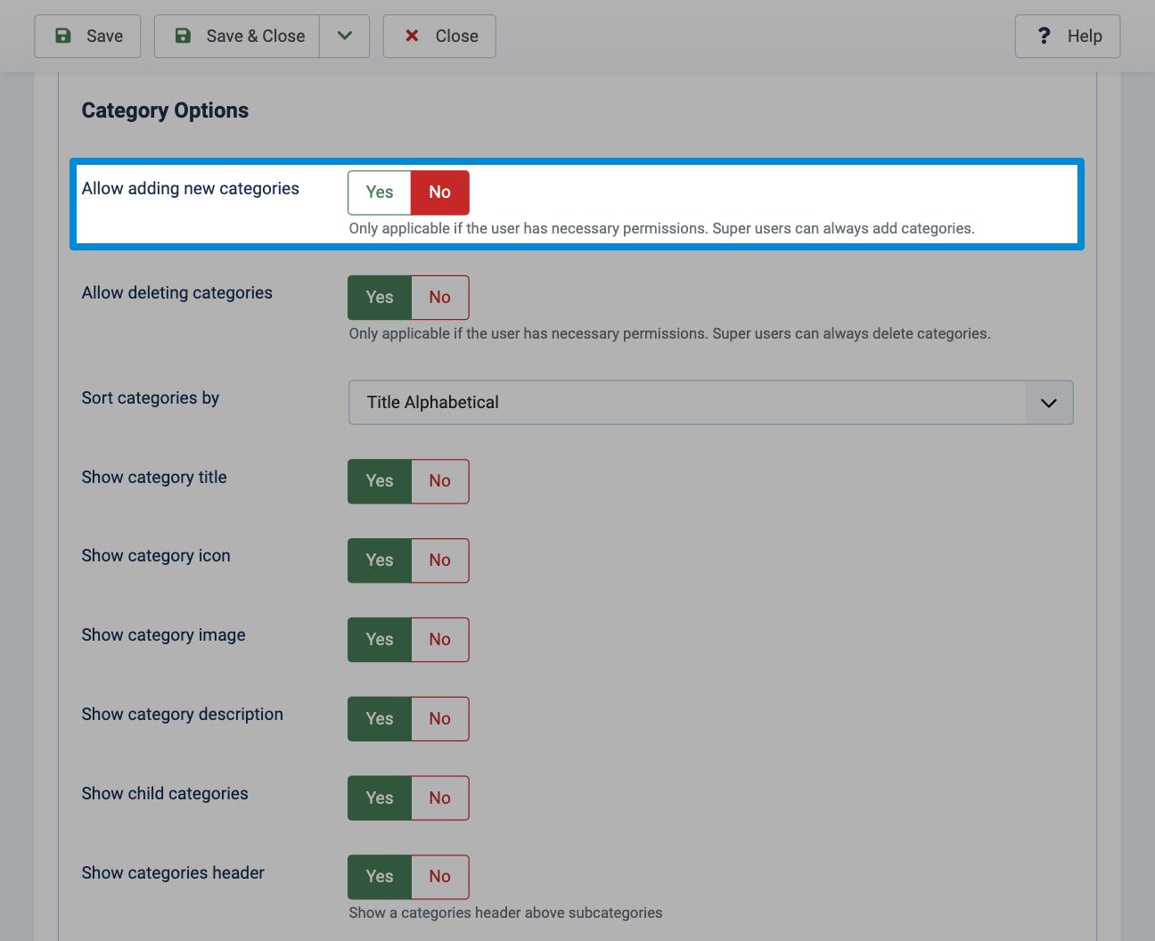Click the Save button
This screenshot has width=1155, height=941.
(87, 37)
